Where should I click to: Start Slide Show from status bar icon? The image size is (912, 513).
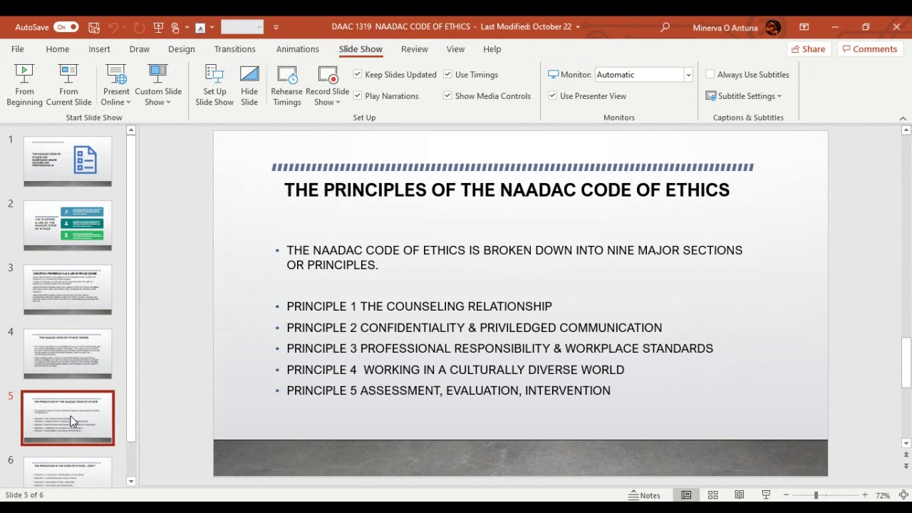pyautogui.click(x=766, y=495)
